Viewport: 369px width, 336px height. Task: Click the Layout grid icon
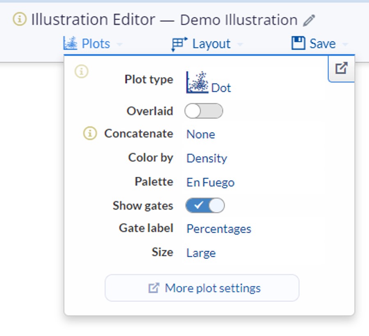click(x=180, y=44)
